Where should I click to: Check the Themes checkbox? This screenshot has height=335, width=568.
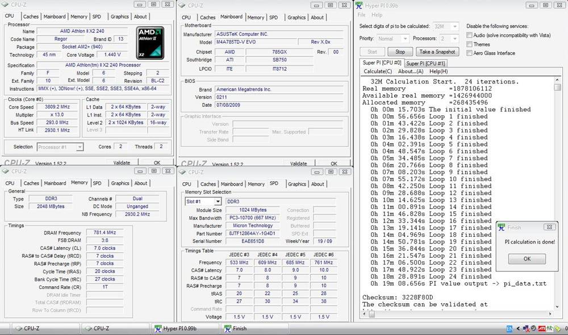tap(469, 44)
